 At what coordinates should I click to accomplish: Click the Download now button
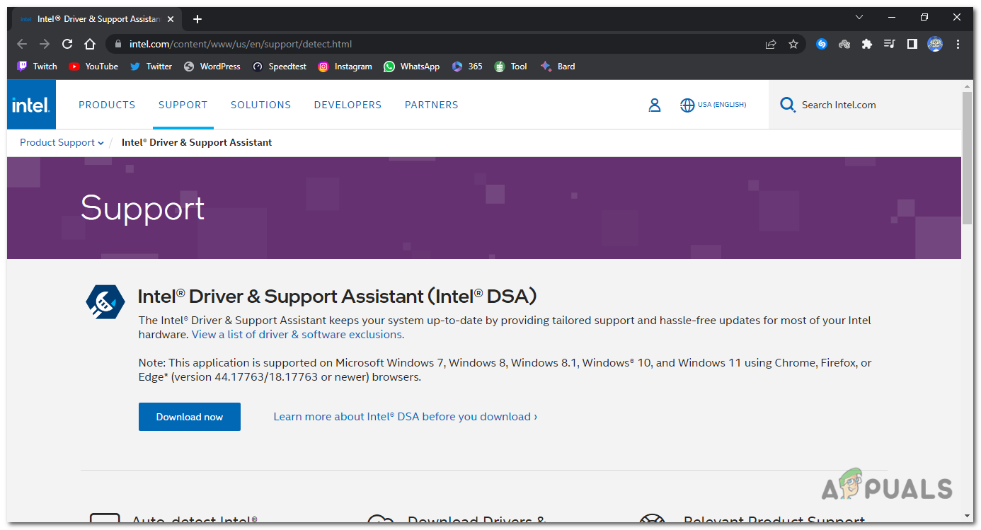click(189, 416)
